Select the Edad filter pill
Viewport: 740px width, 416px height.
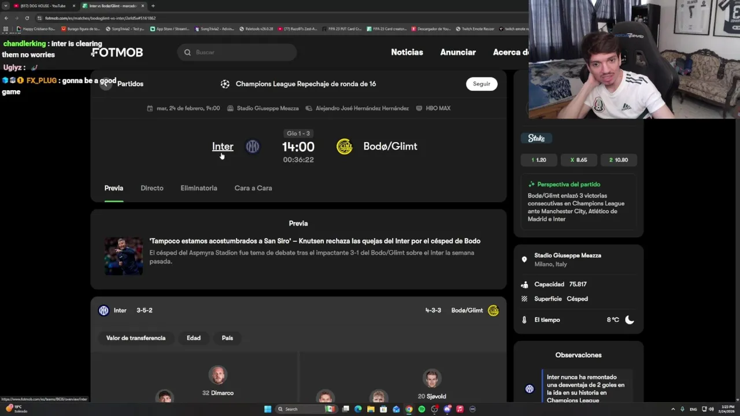tap(194, 338)
